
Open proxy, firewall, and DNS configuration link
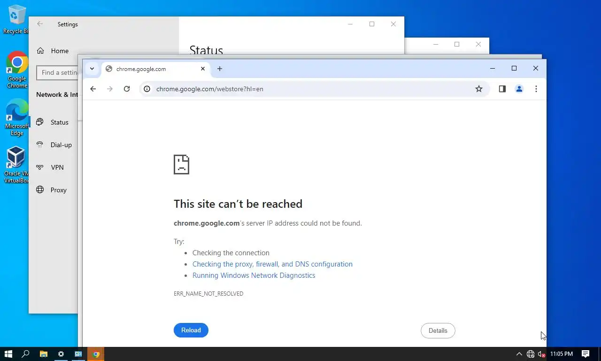pyautogui.click(x=272, y=264)
